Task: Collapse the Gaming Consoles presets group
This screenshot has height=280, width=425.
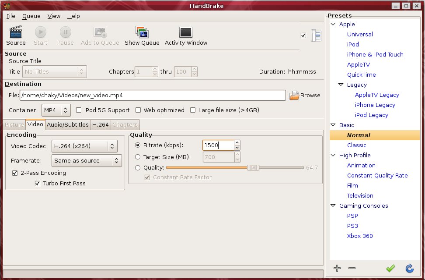Action: (333, 206)
